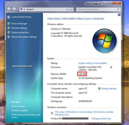129x125 pixels.
Task: Click the Change product key link
Action: (101, 119)
